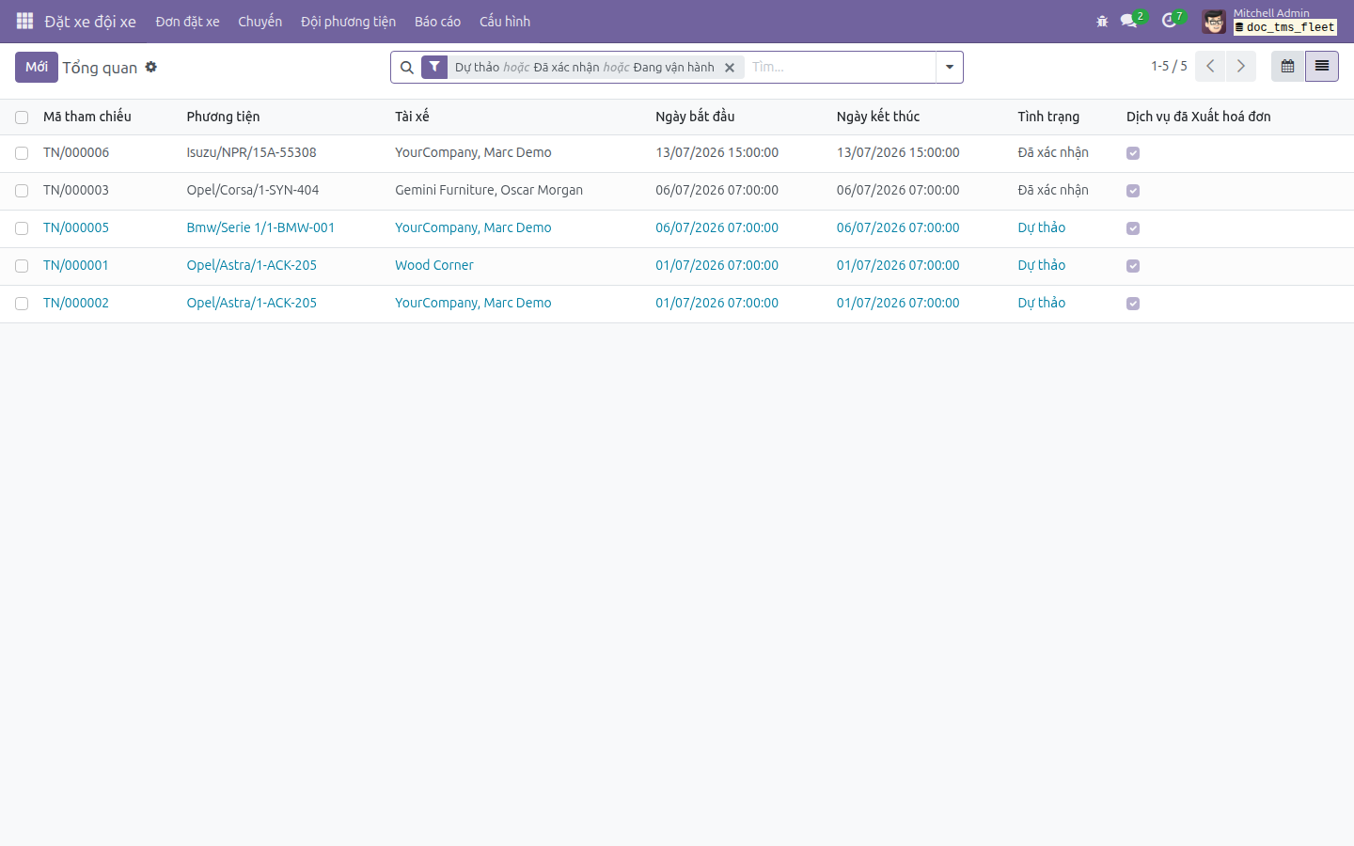This screenshot has width=1354, height=846.
Task: Switch to calendar view
Action: coord(1288,67)
